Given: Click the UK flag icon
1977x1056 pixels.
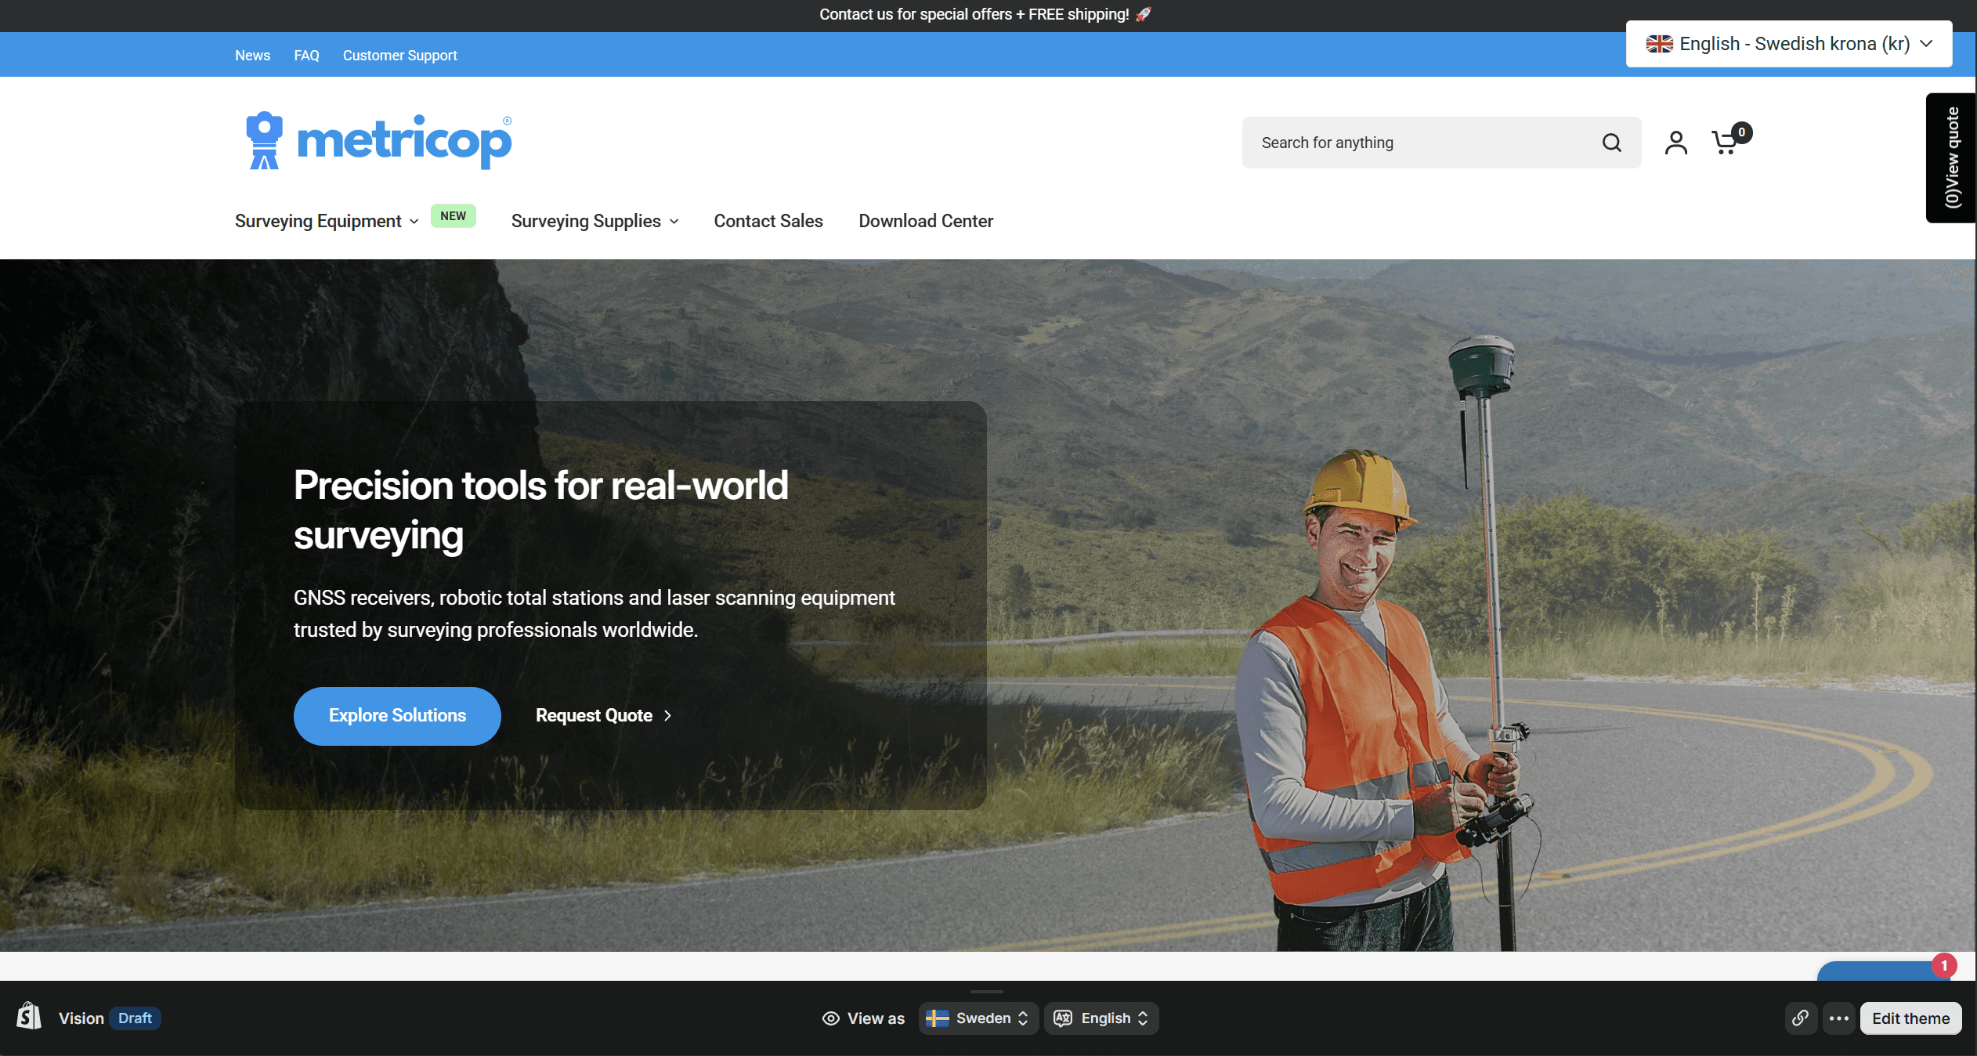Looking at the screenshot, I should point(1659,44).
